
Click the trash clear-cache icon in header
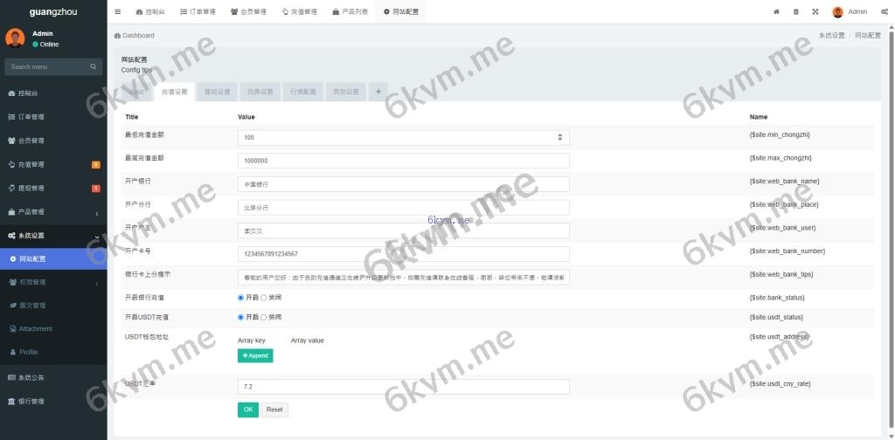795,11
